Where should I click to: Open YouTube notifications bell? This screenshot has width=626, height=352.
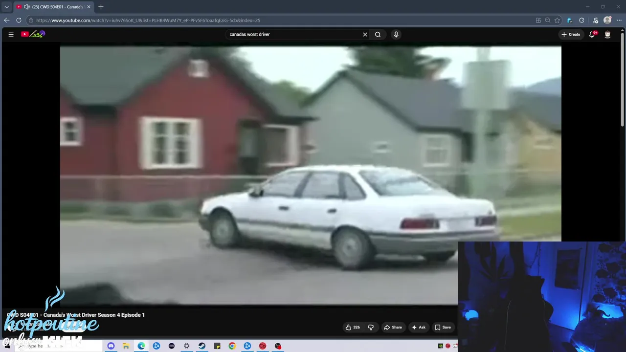pos(592,34)
